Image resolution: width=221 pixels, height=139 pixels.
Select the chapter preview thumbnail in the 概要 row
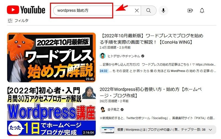(x=108, y=130)
